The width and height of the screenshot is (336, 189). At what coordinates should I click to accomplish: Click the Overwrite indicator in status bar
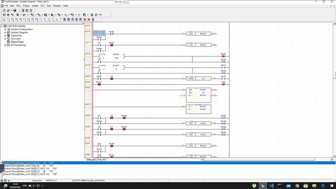tap(37, 181)
